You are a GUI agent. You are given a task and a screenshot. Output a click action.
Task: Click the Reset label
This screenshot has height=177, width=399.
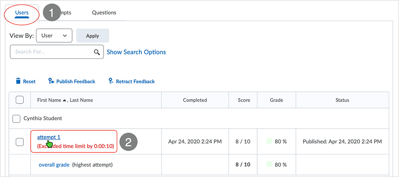[29, 81]
